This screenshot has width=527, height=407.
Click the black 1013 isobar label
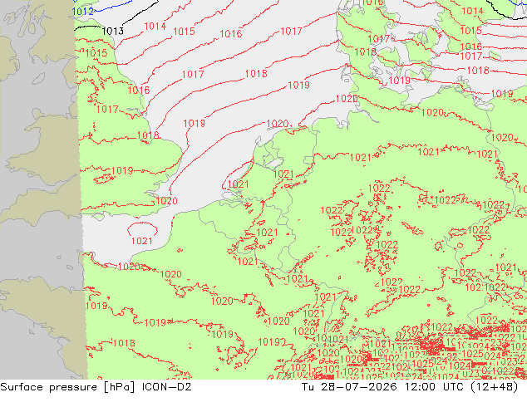(112, 32)
